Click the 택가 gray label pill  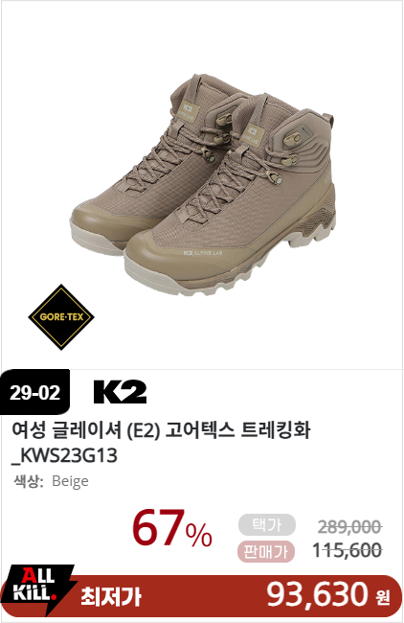point(267,525)
